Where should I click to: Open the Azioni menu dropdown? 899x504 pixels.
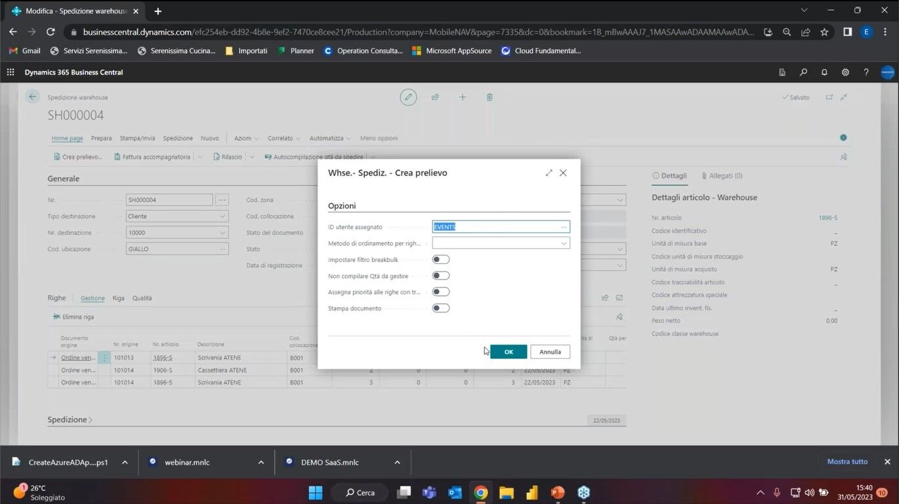246,138
